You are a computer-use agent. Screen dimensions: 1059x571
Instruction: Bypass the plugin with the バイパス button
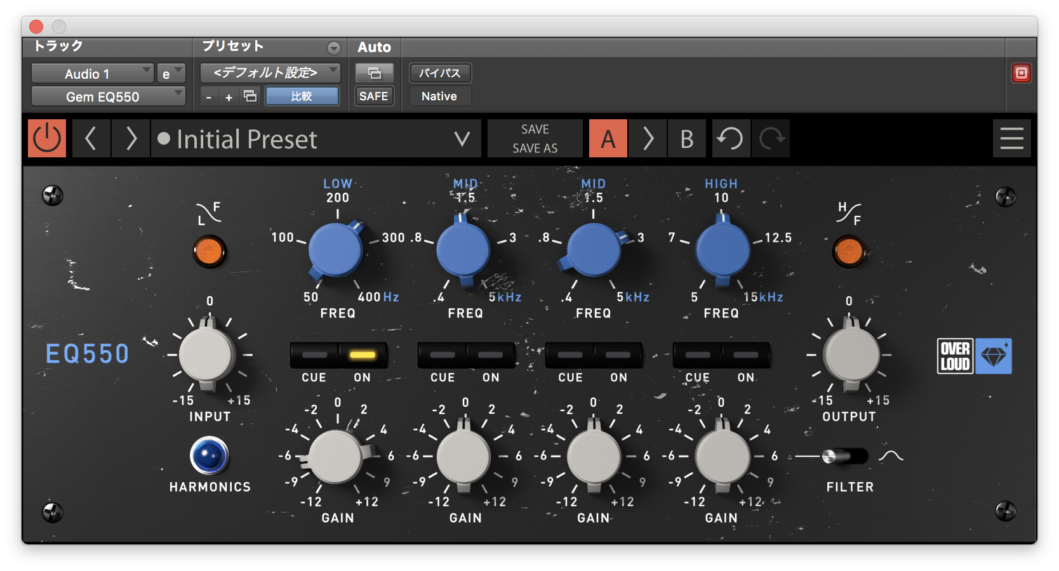440,73
